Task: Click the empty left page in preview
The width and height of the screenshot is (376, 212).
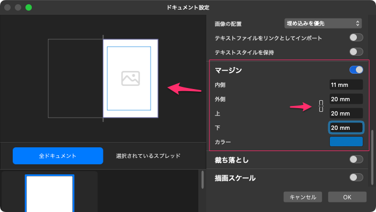Action: [75, 78]
